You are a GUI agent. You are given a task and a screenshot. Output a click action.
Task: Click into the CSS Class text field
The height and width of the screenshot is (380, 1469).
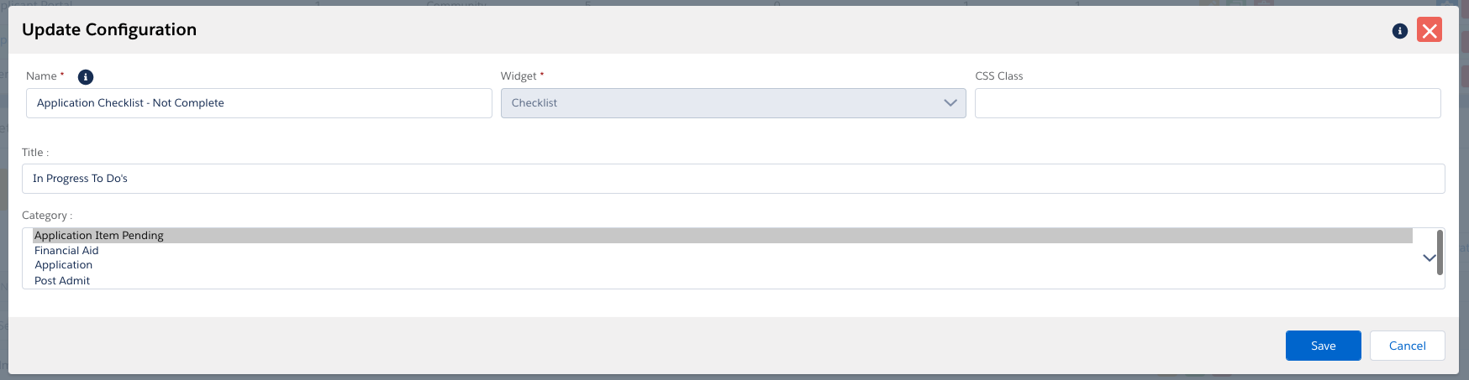point(1207,103)
